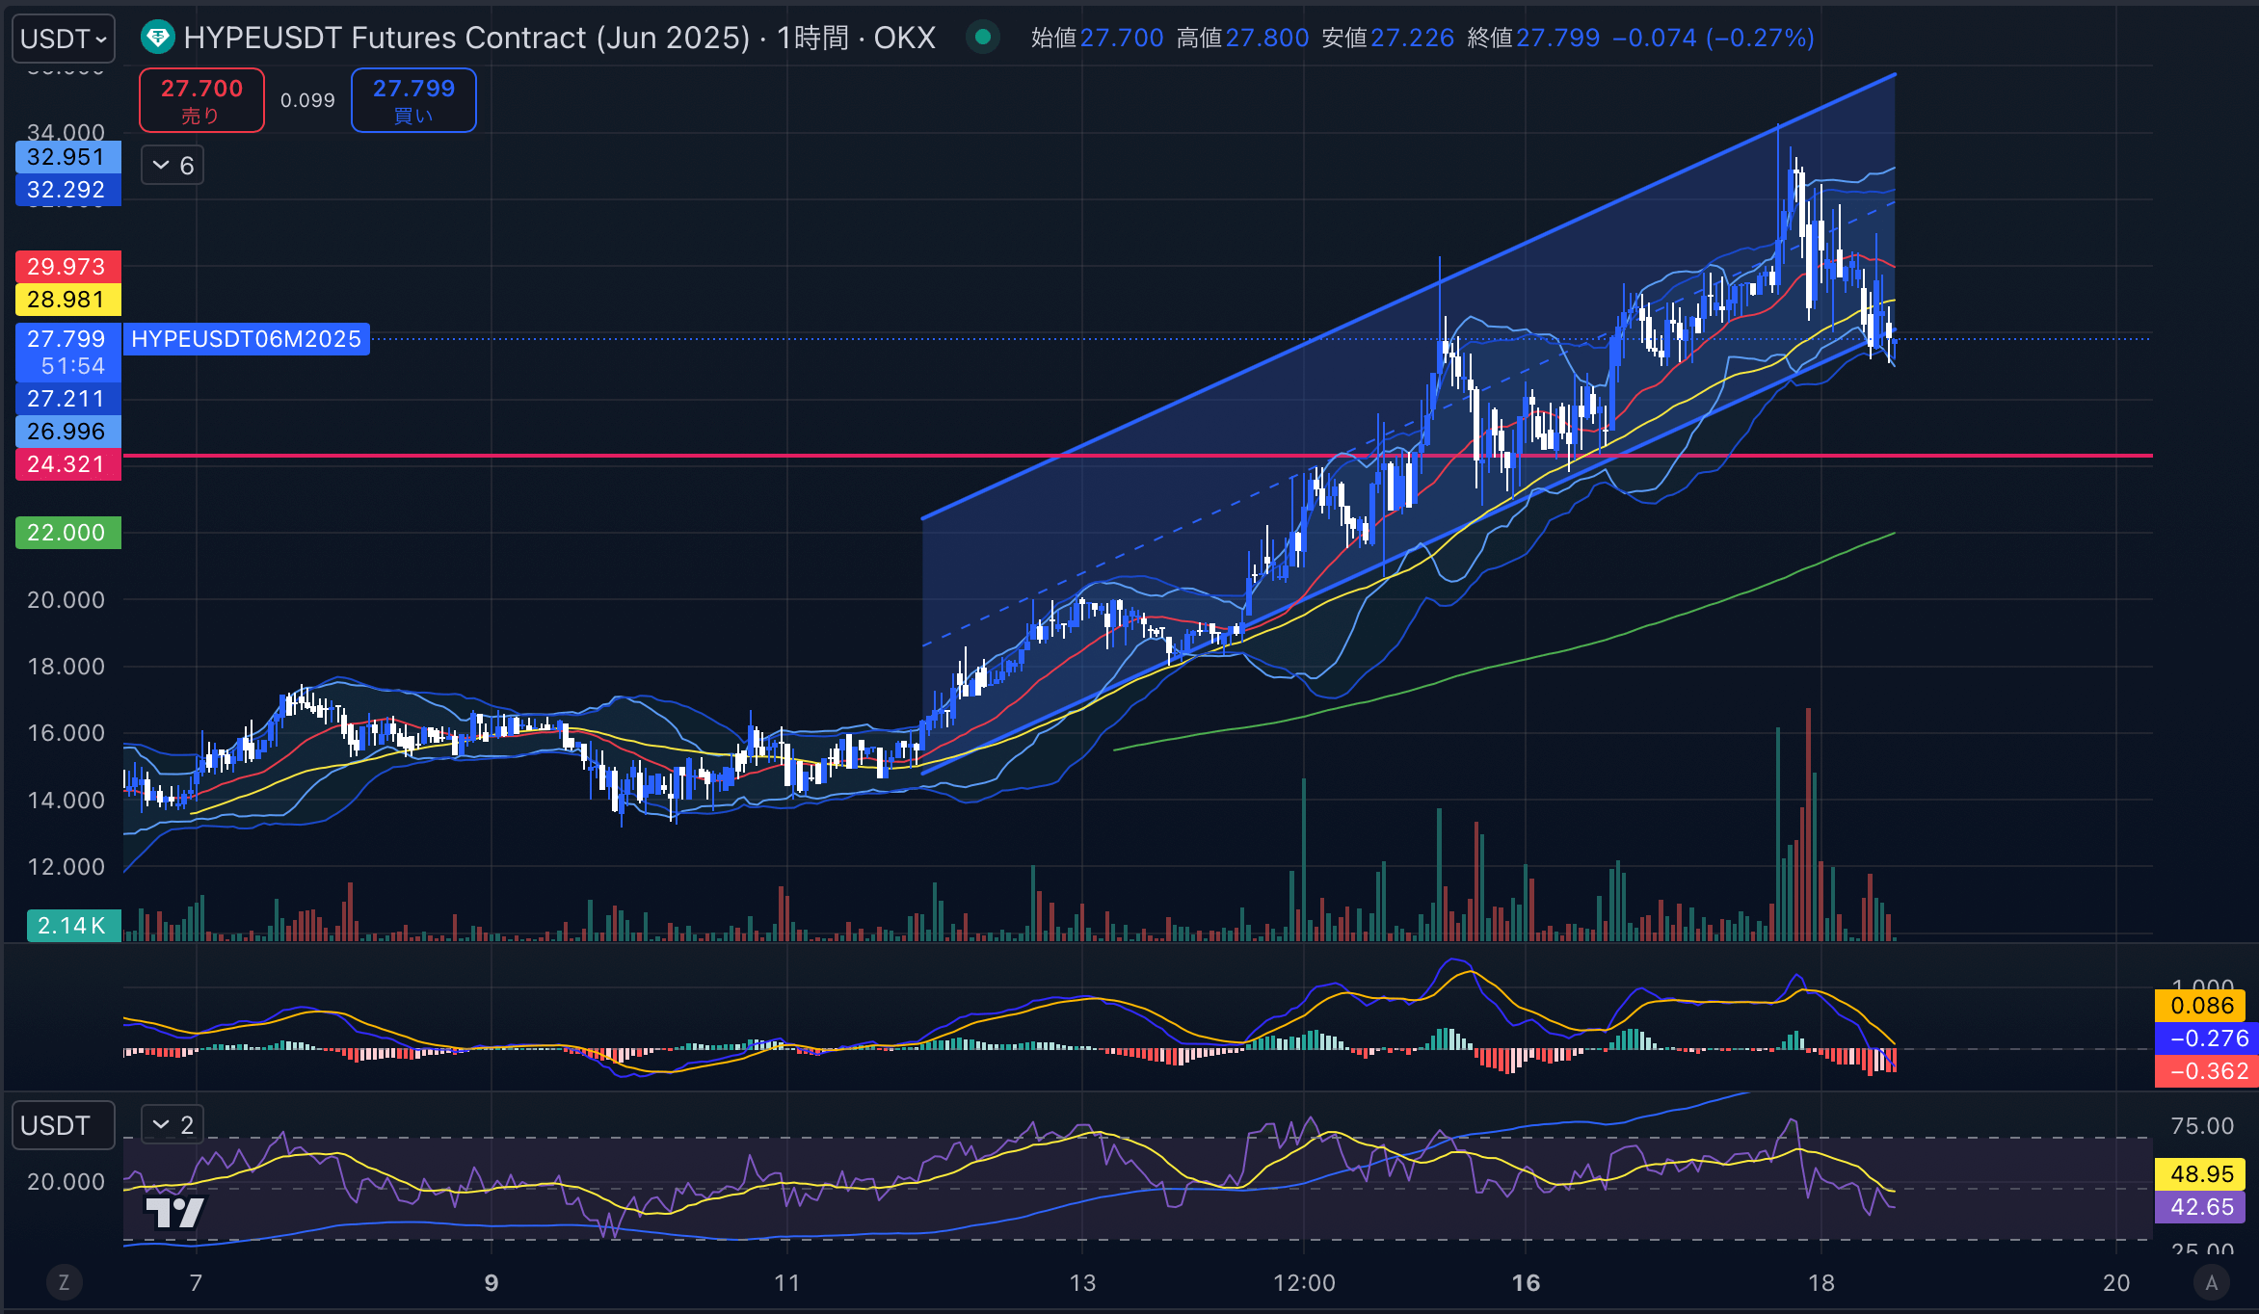Click the 0.099 spread value
This screenshot has width=2259, height=1314.
click(x=307, y=100)
